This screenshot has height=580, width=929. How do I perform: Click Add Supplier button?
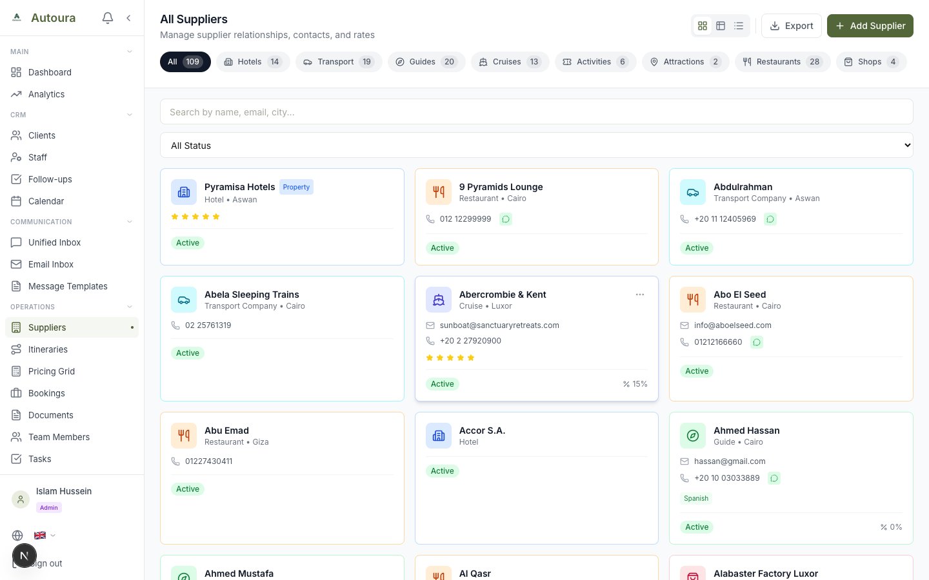click(x=870, y=26)
